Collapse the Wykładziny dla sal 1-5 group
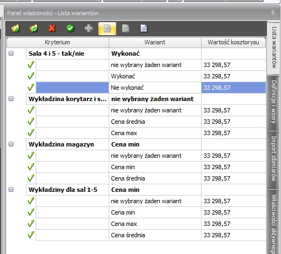This screenshot has height=254, width=281. [11, 190]
